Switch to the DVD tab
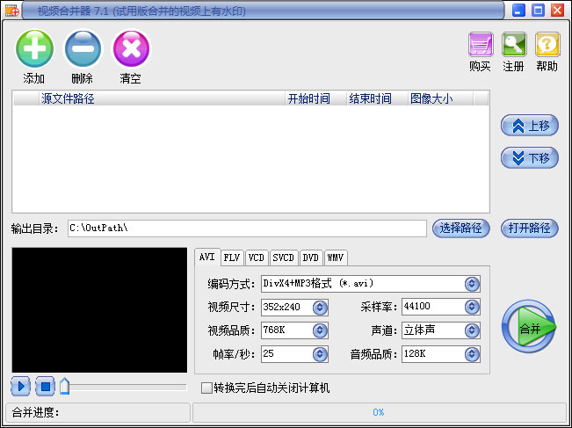This screenshot has width=572, height=428. pyautogui.click(x=311, y=258)
